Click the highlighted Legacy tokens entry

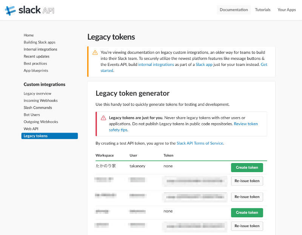pos(35,136)
